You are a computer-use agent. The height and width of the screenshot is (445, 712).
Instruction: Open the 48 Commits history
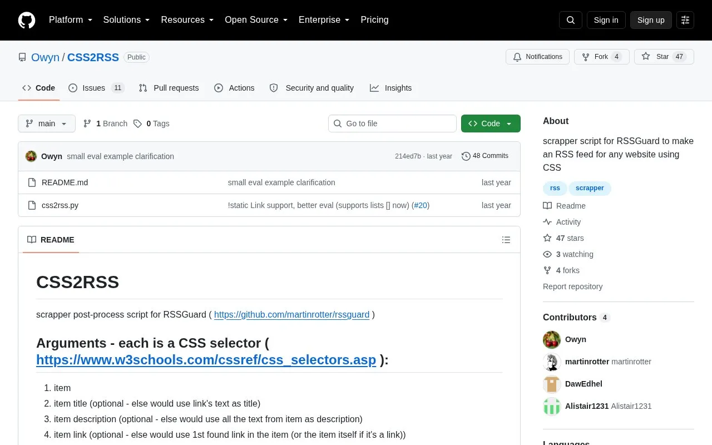[x=485, y=156]
